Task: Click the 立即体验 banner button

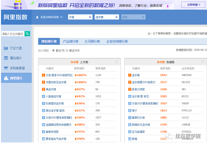Action: coord(193,5)
